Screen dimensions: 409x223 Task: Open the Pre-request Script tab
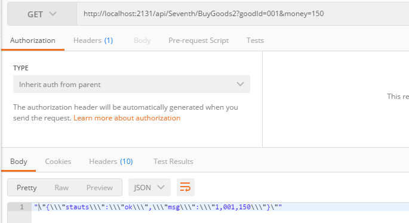coord(198,41)
